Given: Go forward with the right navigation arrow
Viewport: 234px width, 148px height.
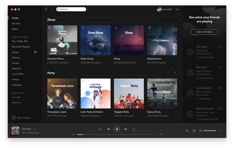Looking at the screenshot, I should click(52, 9).
